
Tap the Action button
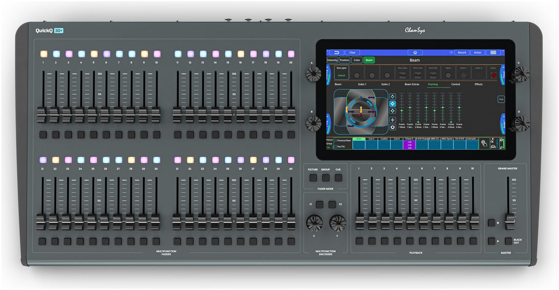point(477,53)
